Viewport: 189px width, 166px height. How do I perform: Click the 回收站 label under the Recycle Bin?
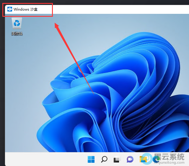point(17,34)
